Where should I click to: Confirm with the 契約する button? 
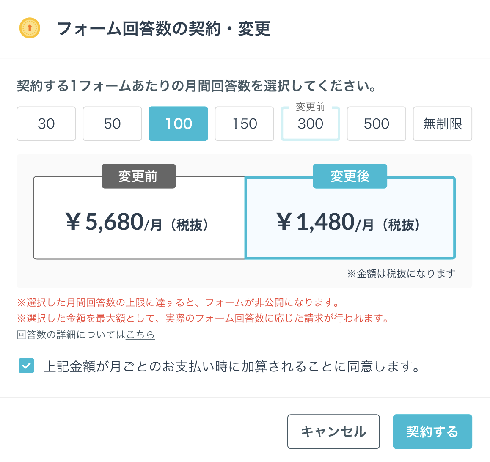(x=432, y=432)
